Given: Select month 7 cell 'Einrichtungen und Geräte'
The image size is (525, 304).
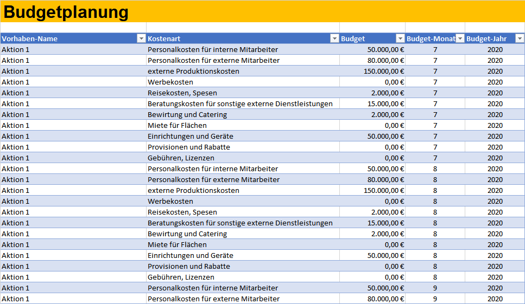Looking at the screenshot, I should pos(243,137).
